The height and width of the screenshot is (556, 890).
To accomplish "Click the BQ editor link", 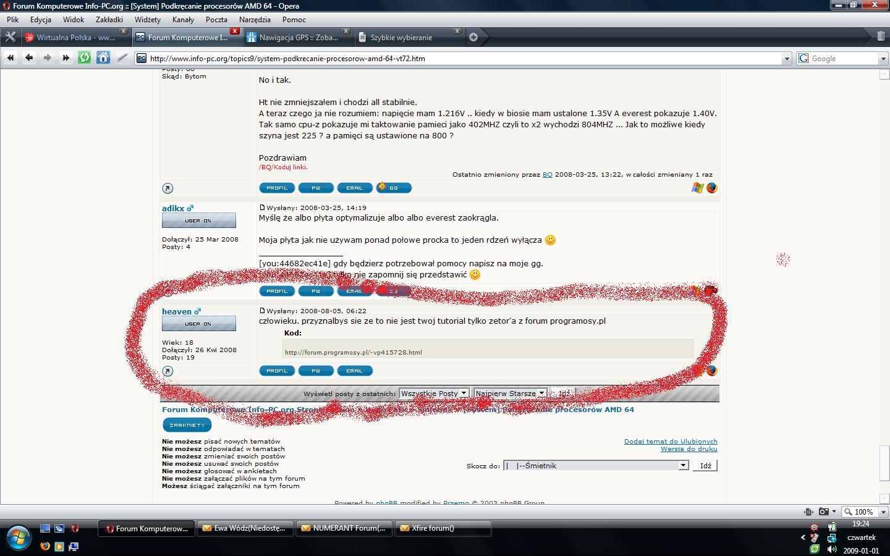I will [548, 174].
